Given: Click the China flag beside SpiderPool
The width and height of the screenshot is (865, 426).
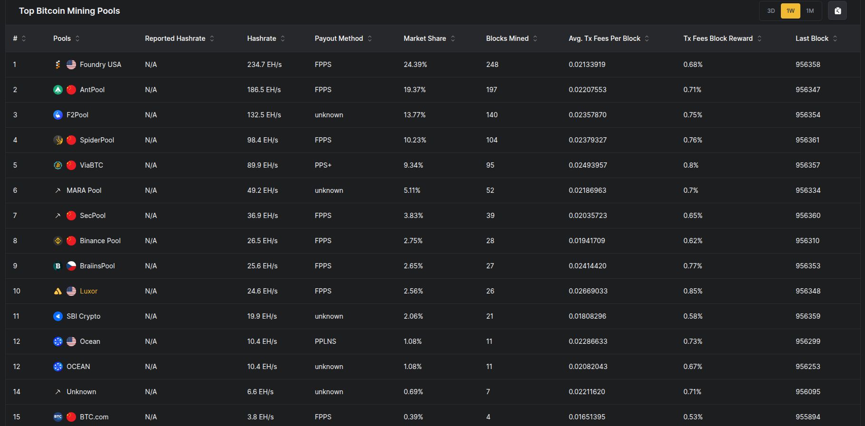Looking at the screenshot, I should (x=71, y=140).
